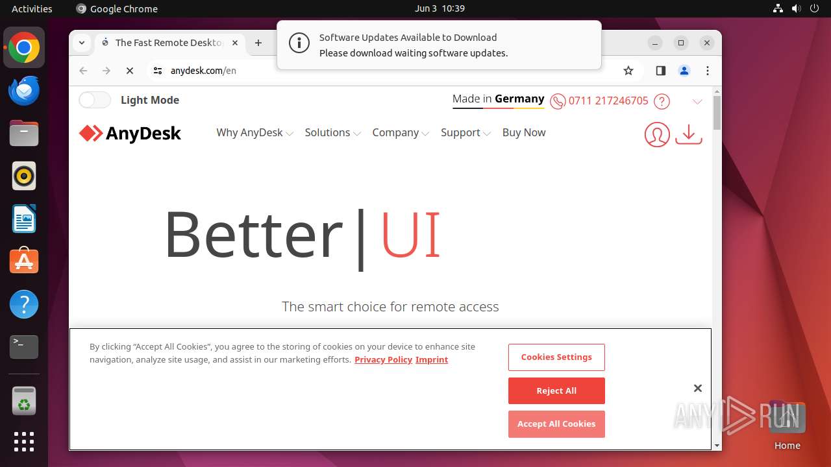Select The Fast Remote Desktop tab

click(169, 43)
